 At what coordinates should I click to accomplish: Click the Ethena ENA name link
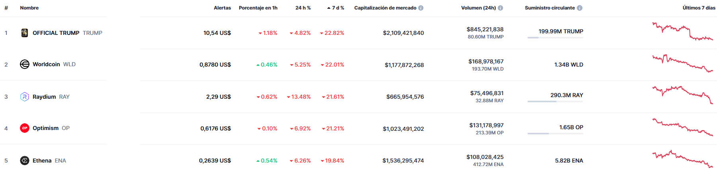(42, 161)
